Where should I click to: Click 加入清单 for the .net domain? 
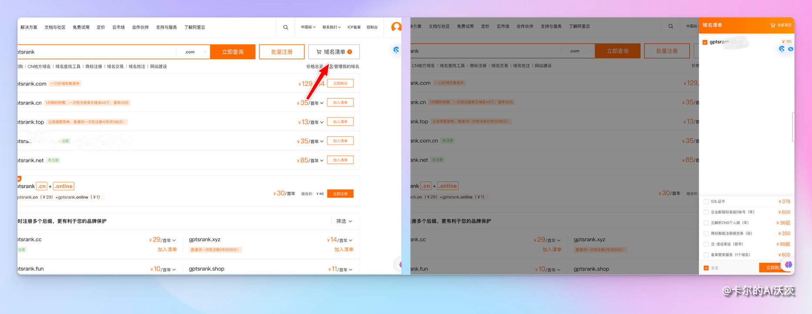click(340, 160)
